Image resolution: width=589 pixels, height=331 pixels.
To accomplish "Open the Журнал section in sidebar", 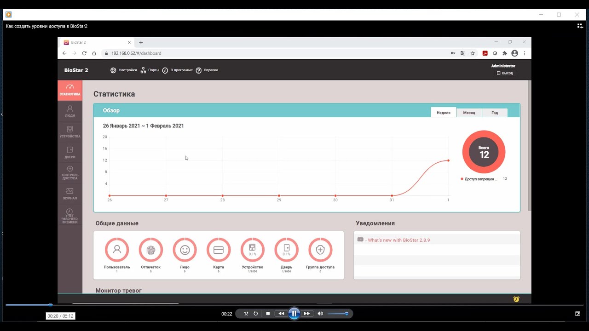I will 70,194.
